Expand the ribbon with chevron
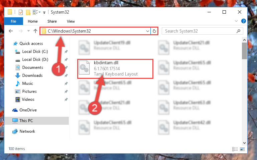This screenshot has height=160, width=257. coord(236,21)
